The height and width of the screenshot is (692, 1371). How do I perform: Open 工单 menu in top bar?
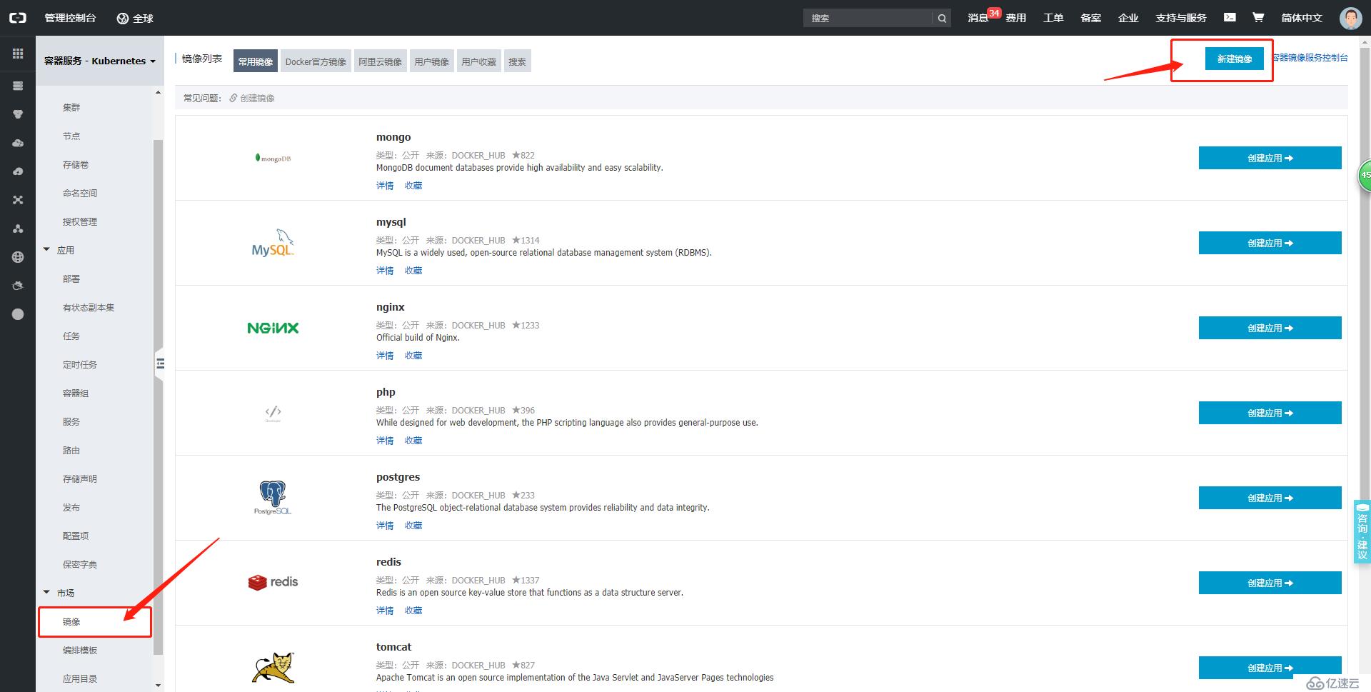(x=1053, y=18)
